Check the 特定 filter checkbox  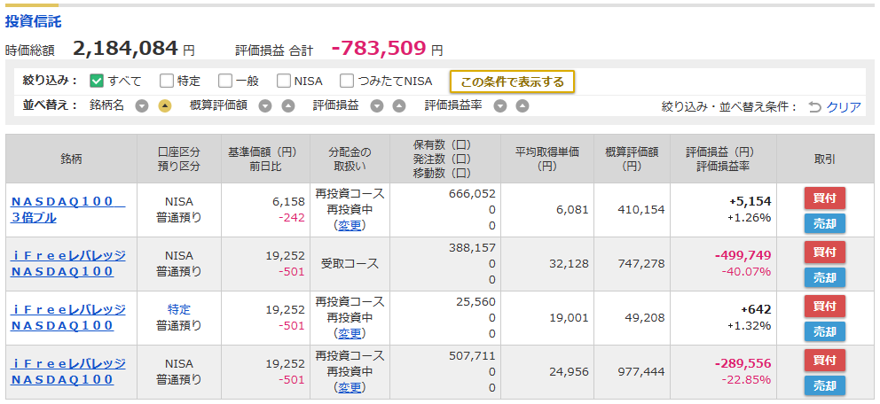pyautogui.click(x=166, y=82)
